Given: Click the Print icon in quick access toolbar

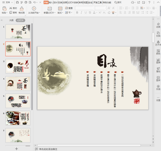Looking at the screenshot, I should 26,2.
